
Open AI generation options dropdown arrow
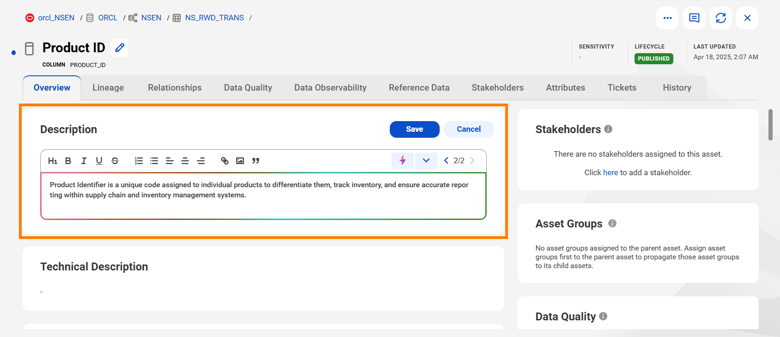click(426, 160)
